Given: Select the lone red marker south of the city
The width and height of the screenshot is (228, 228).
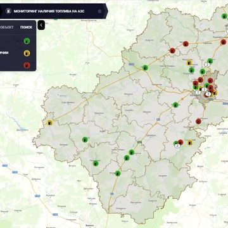Looking at the screenshot, I should (198, 121).
